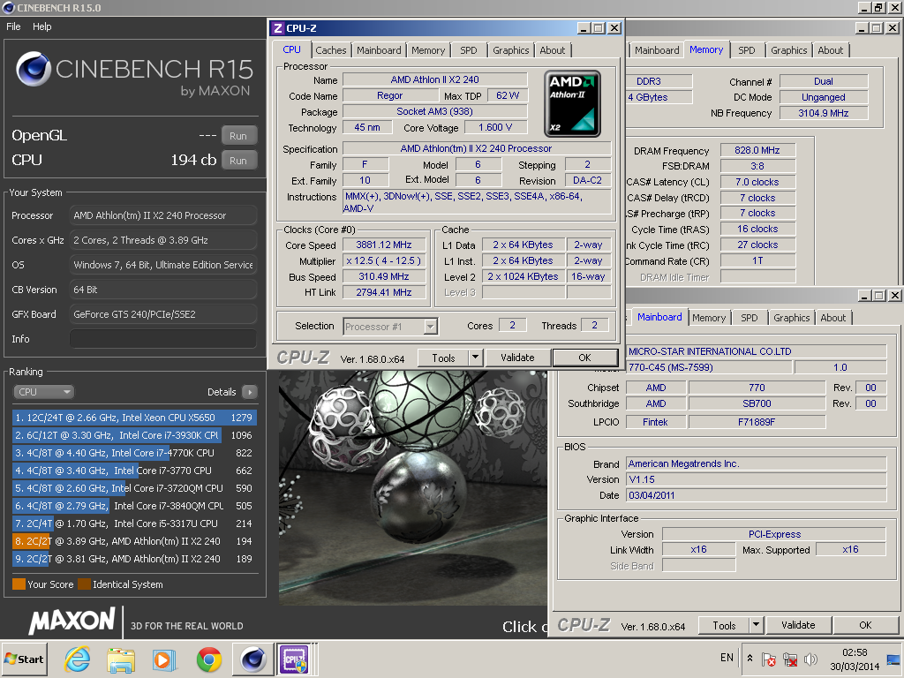Switch to Cinebench using its taskbar icon
Viewport: 904px width, 678px height.
[252, 659]
